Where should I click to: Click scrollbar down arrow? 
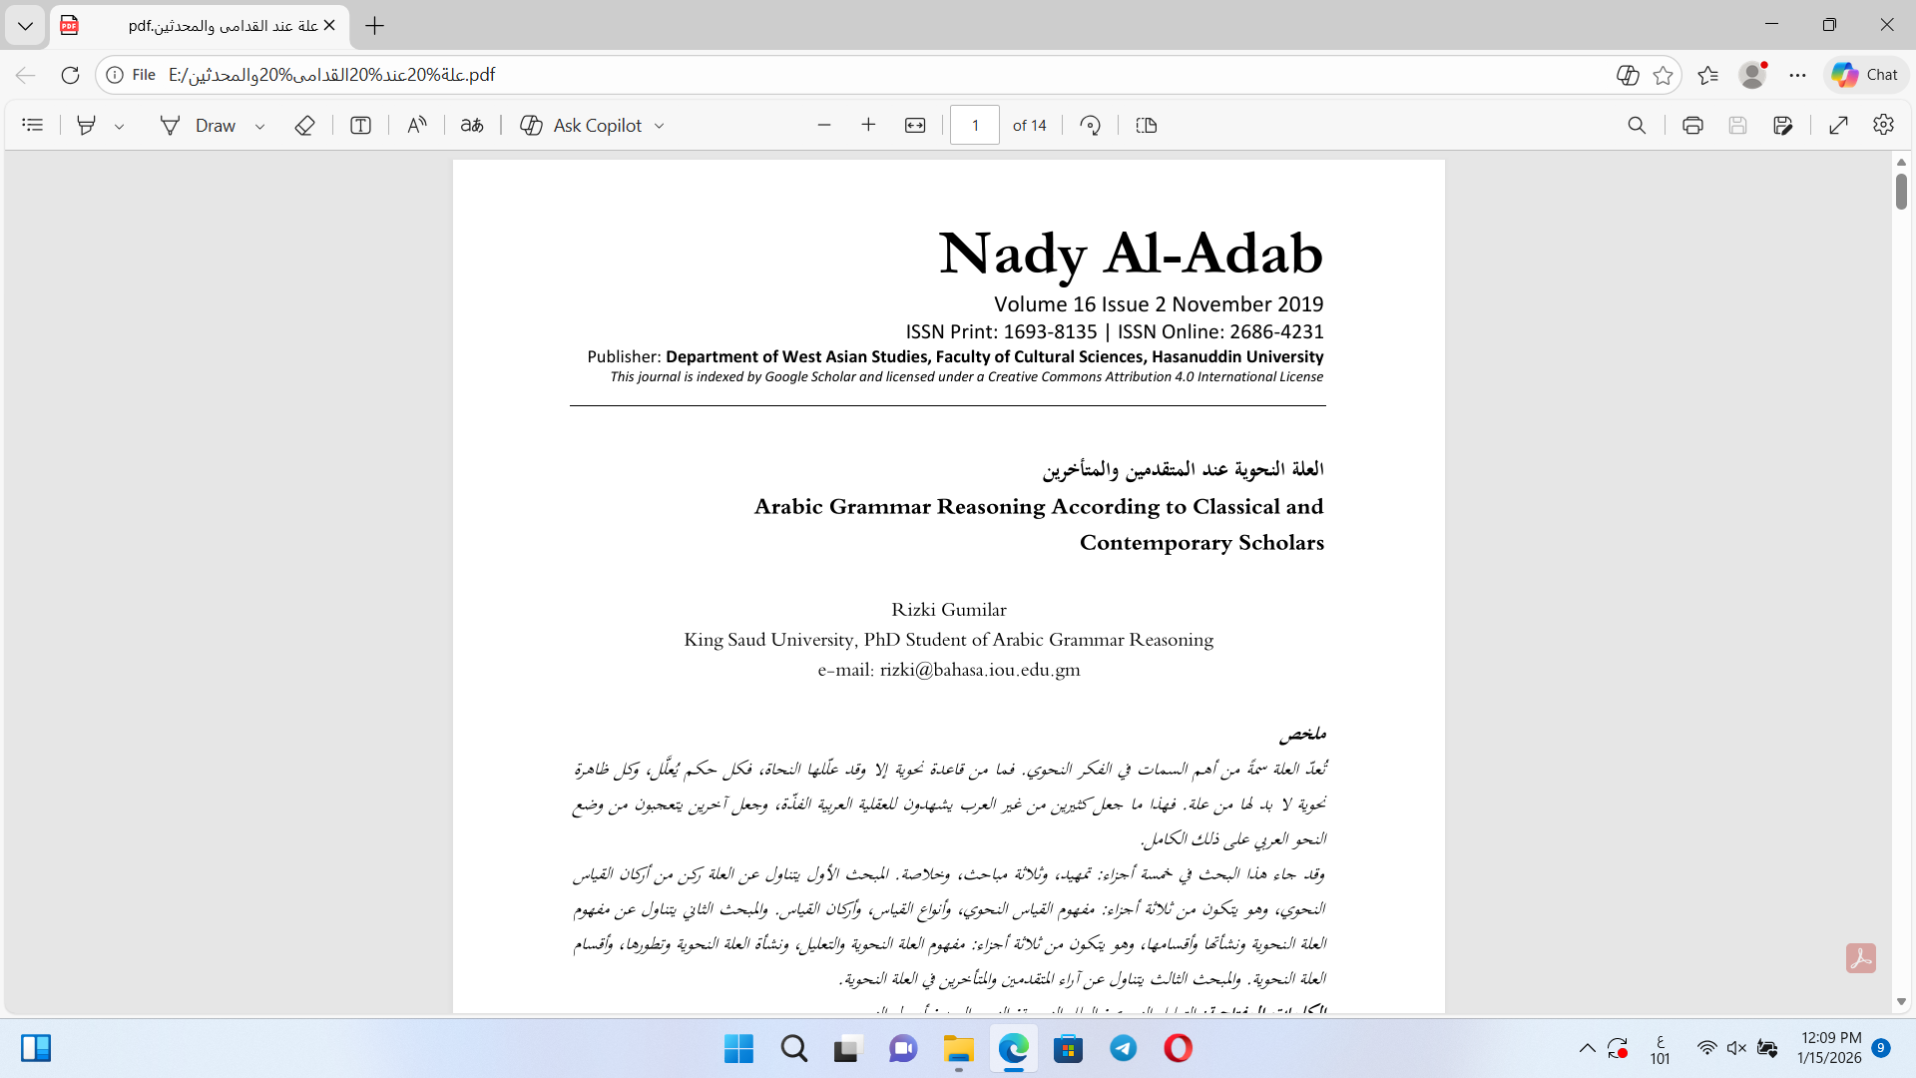[1901, 1001]
